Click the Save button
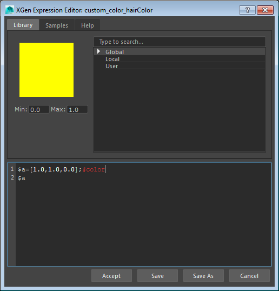Viewport: 279px width, 291px height. coord(157,276)
